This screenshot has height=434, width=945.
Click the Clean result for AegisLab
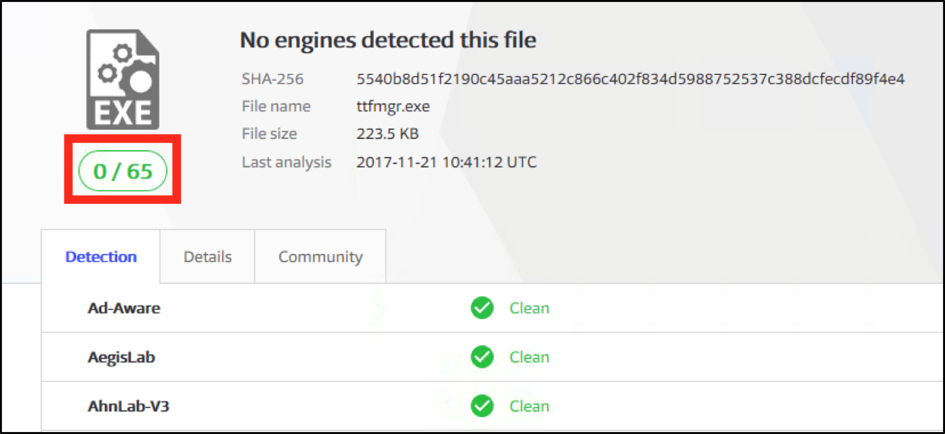point(529,357)
